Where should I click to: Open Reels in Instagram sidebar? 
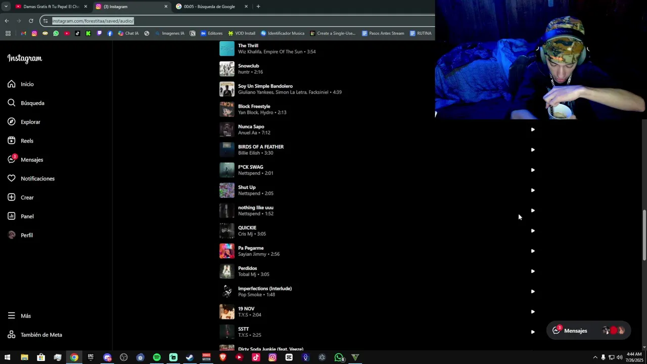coord(20,141)
